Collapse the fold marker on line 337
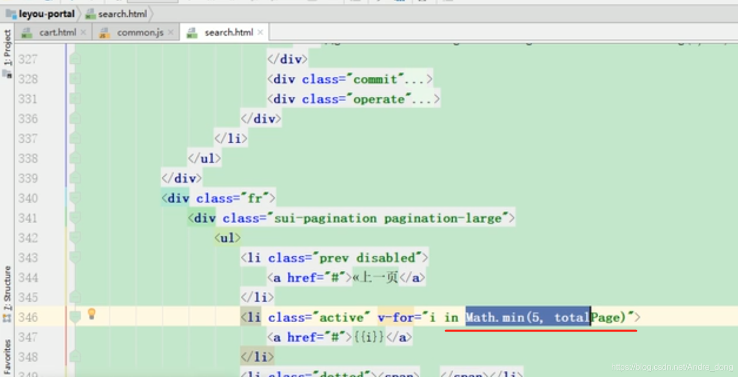This screenshot has height=377, width=738. [x=75, y=139]
